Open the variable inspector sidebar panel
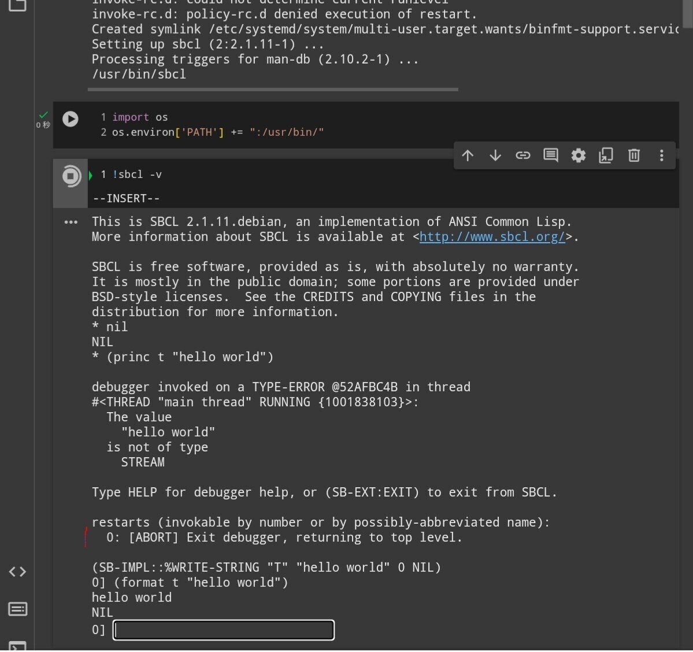 (x=17, y=609)
